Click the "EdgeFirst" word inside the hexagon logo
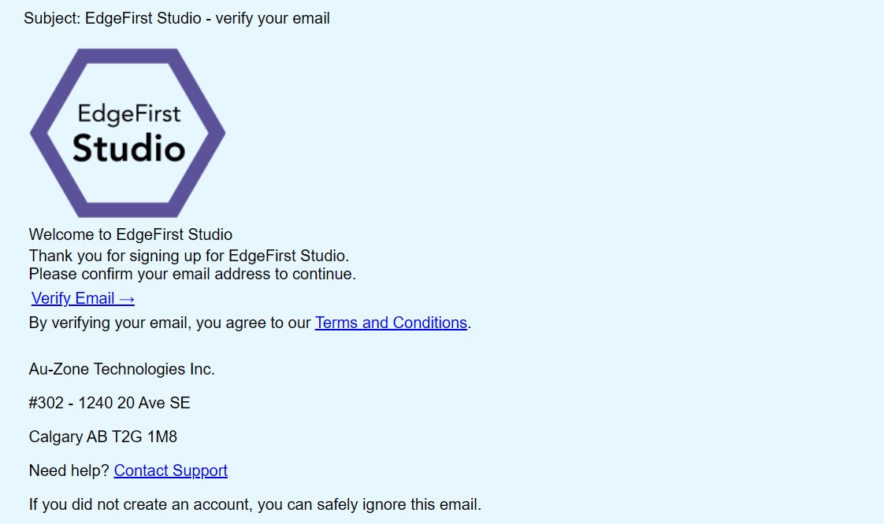884x524 pixels. [128, 114]
